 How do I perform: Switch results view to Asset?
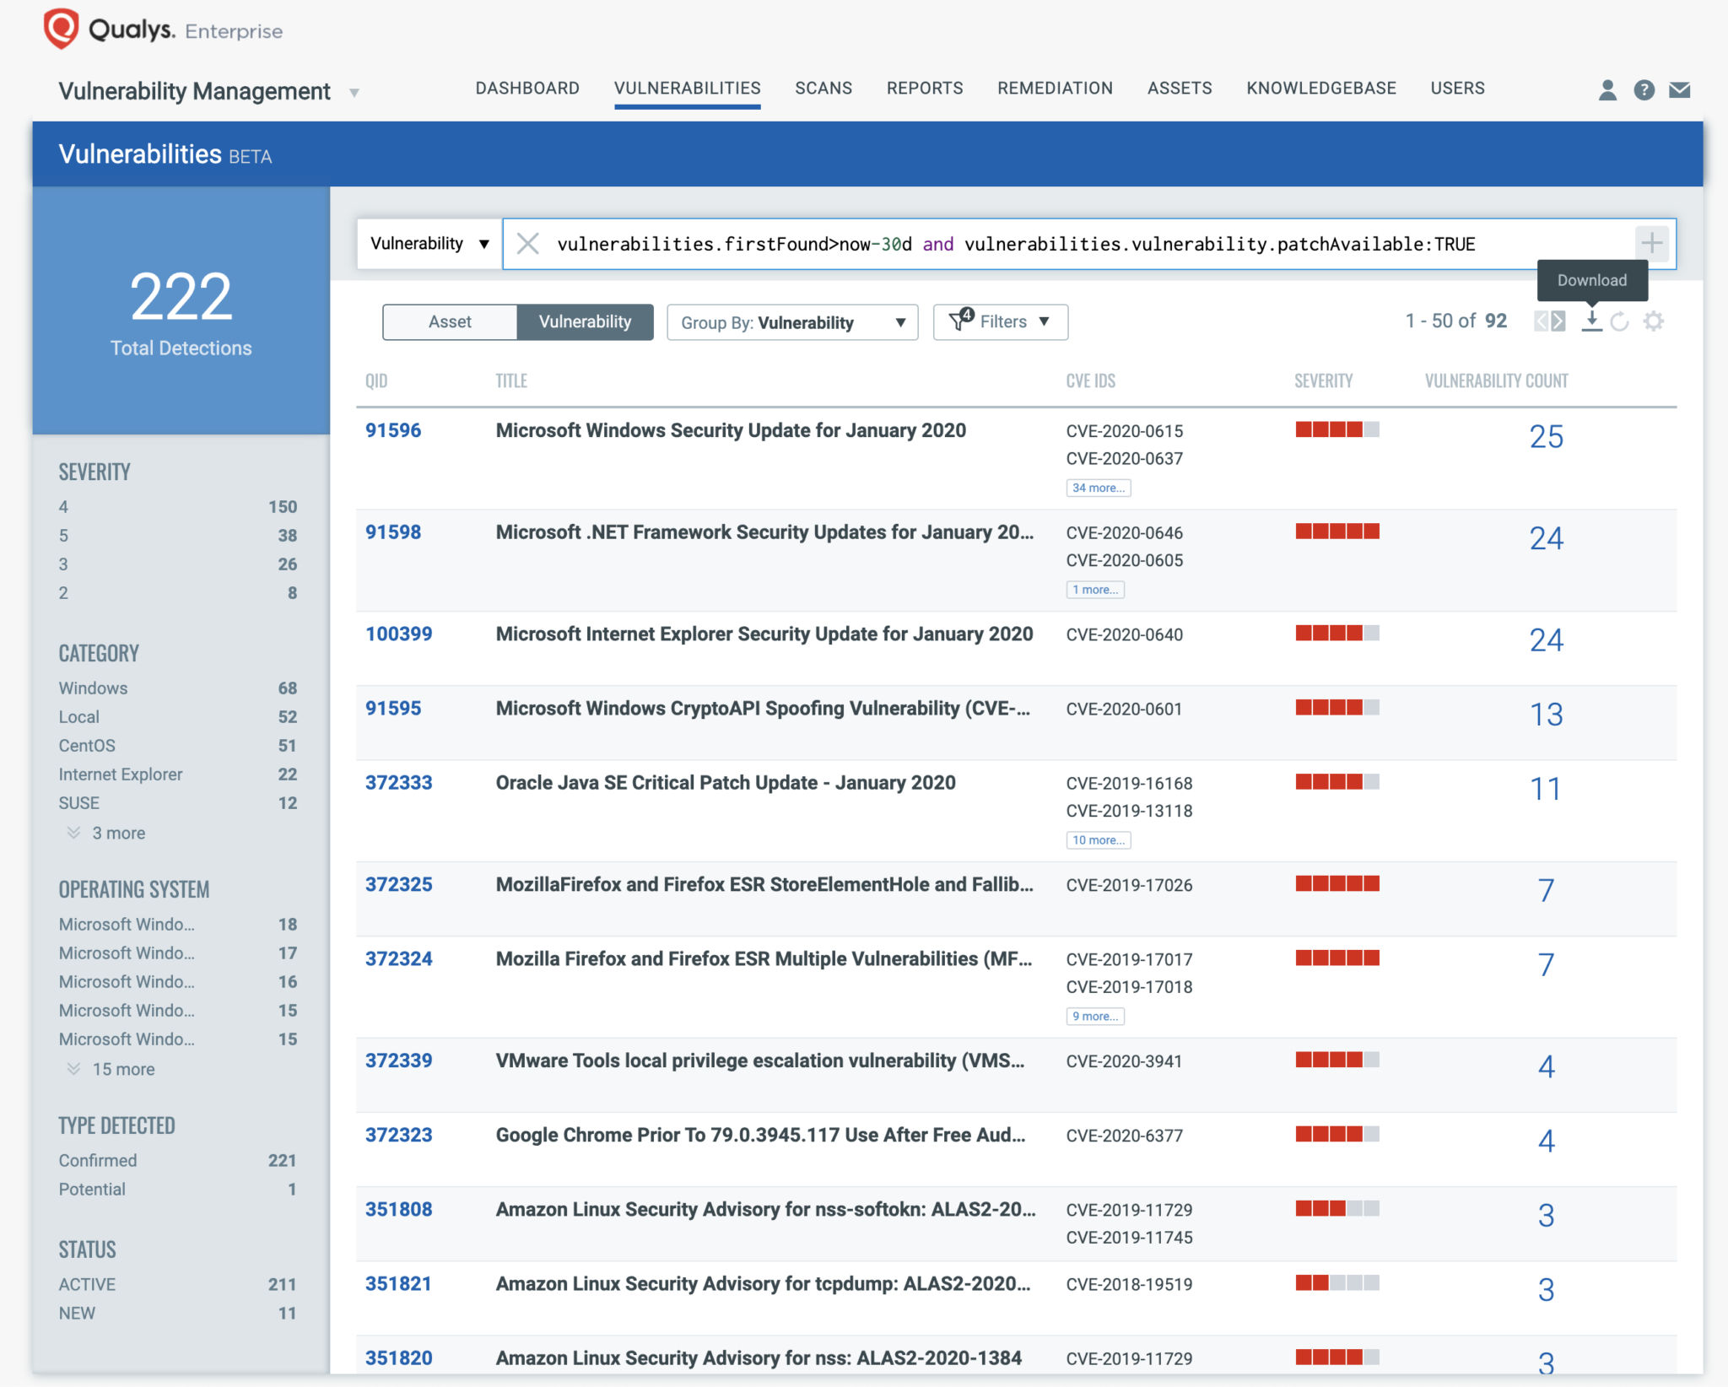pos(451,321)
